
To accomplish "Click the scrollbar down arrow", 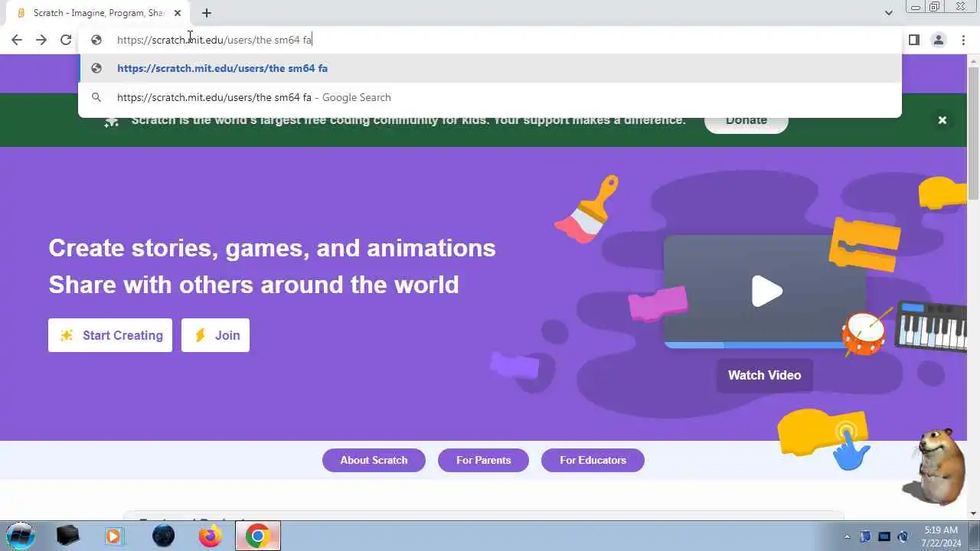I will (x=974, y=514).
